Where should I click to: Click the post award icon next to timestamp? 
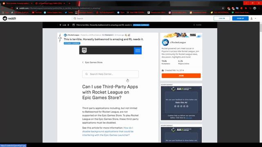[126, 35]
